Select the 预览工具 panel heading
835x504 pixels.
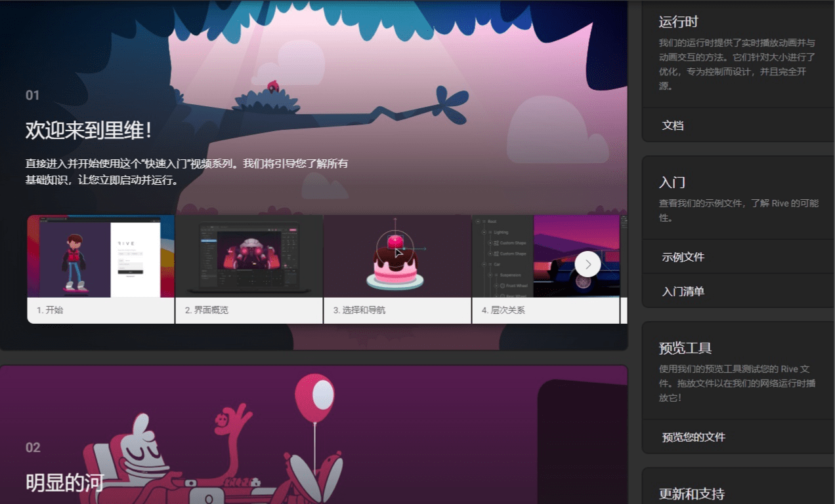point(685,348)
